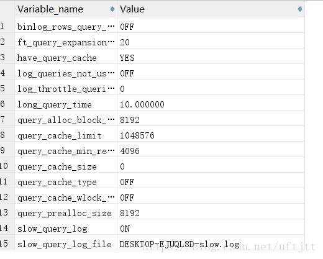Click the log_queries_not_us variable cell

pyautogui.click(x=66, y=73)
